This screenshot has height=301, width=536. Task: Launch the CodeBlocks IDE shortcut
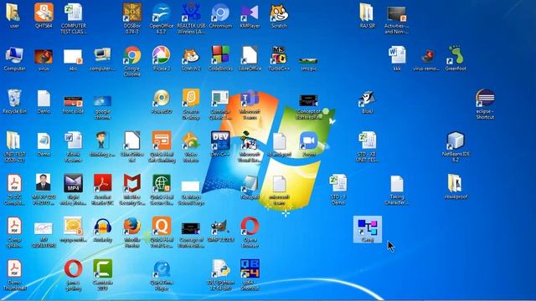[x=220, y=56]
